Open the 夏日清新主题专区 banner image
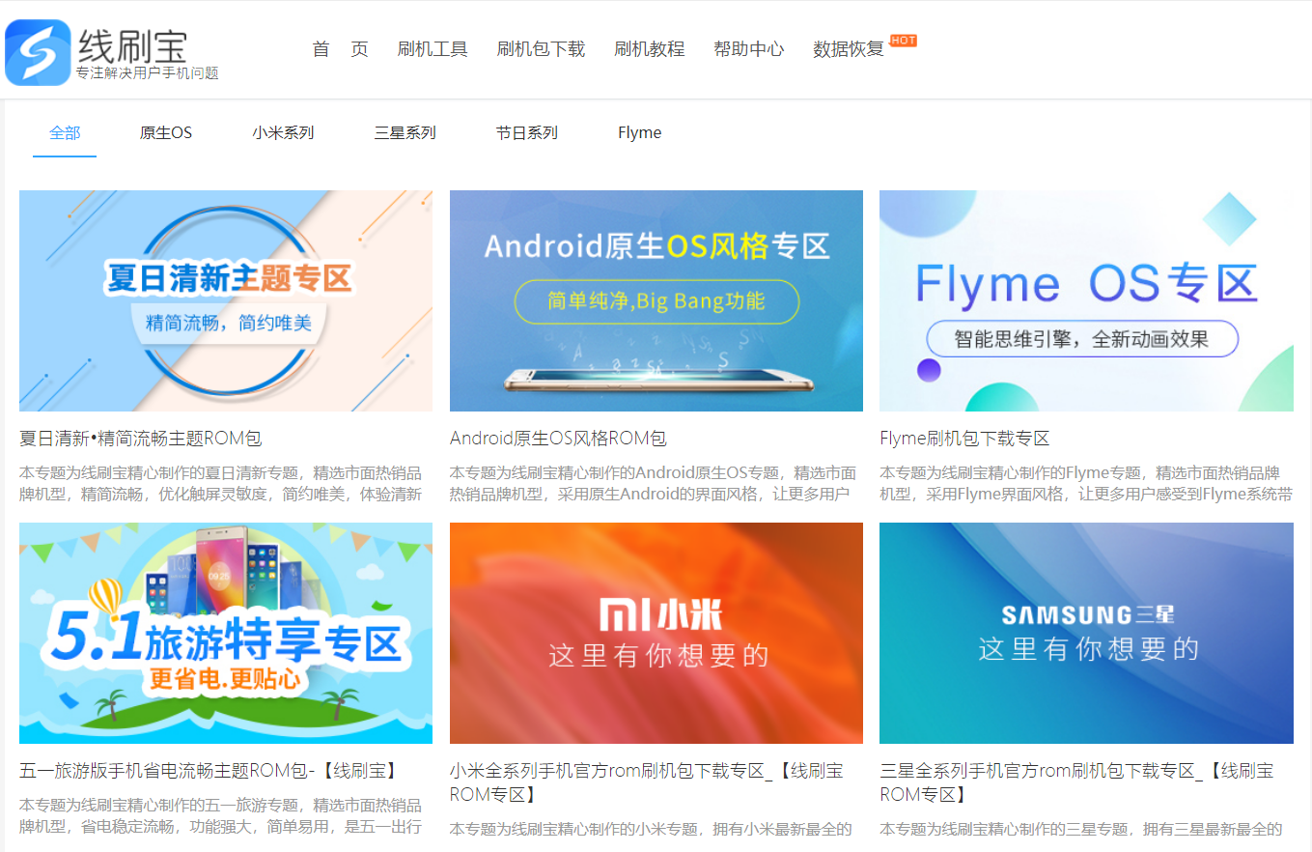 coord(226,300)
